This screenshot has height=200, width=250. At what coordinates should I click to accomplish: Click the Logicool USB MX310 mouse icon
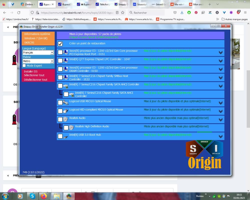point(65,102)
